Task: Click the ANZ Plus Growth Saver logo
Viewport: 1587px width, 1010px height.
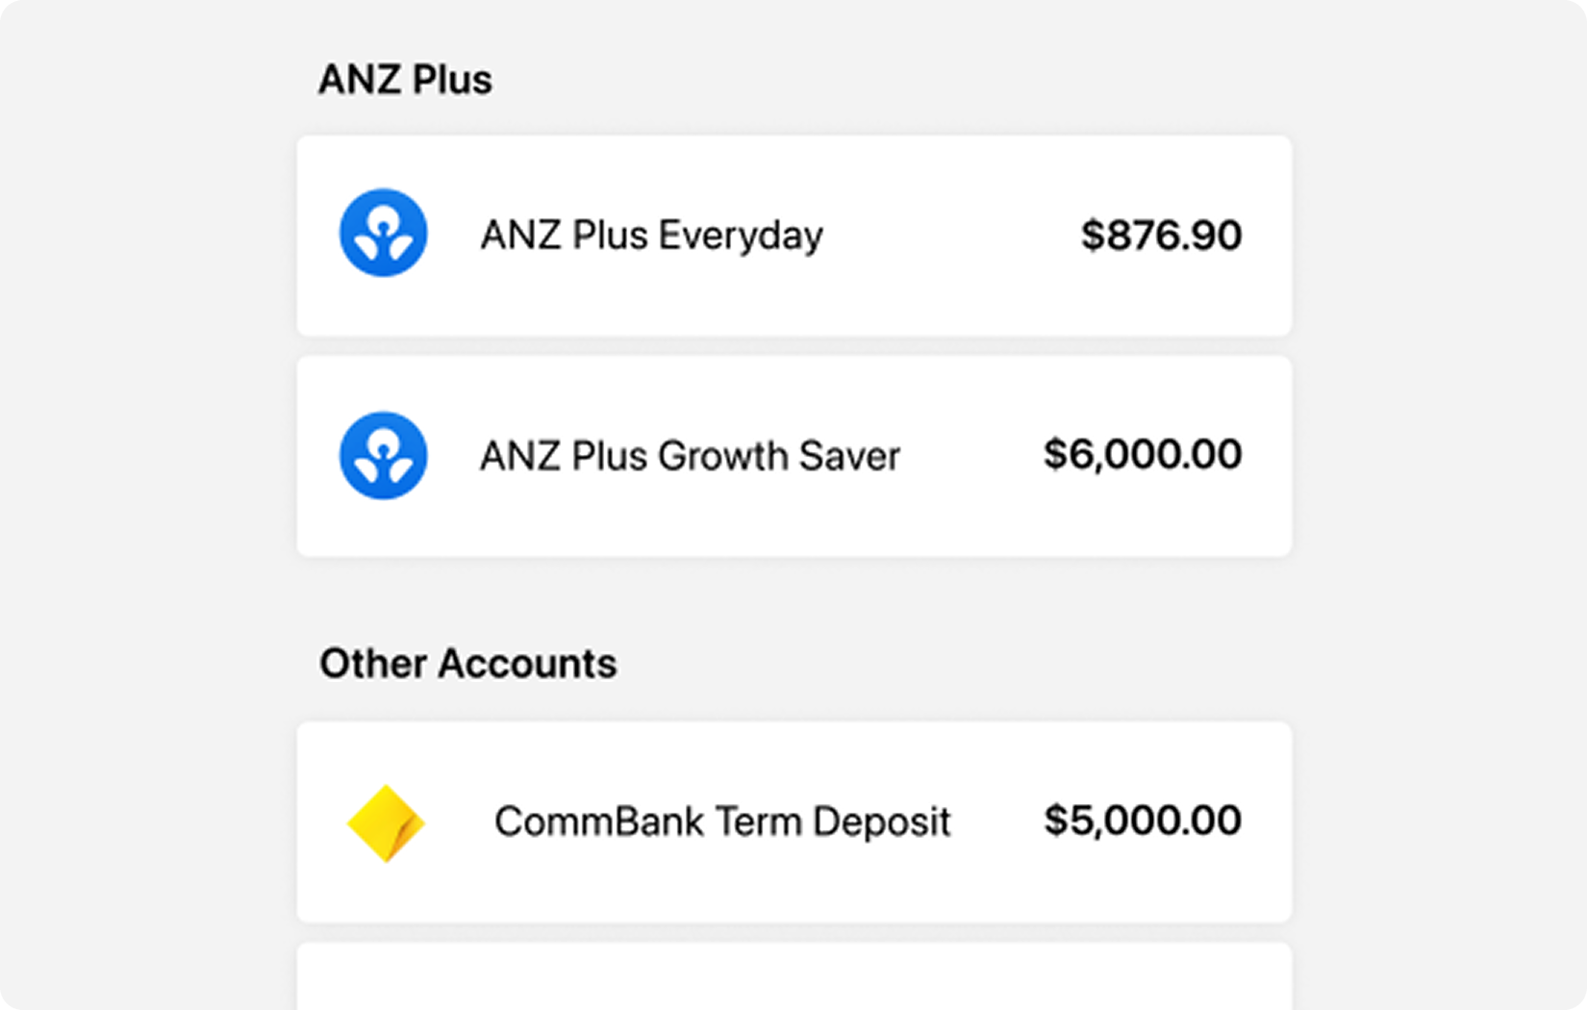Action: (383, 455)
